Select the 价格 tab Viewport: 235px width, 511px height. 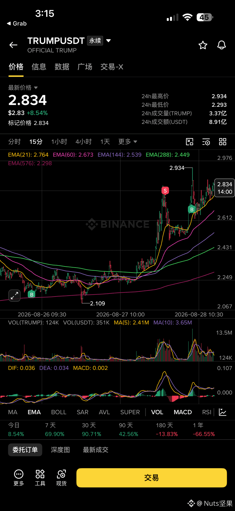pyautogui.click(x=16, y=67)
